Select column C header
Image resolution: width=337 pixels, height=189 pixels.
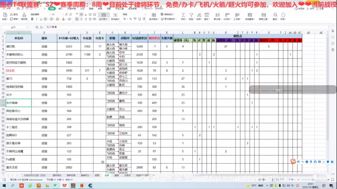pos(69,33)
